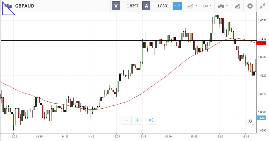Select the drawing tools icon
Screen dimensions: 269x141
[237, 6]
